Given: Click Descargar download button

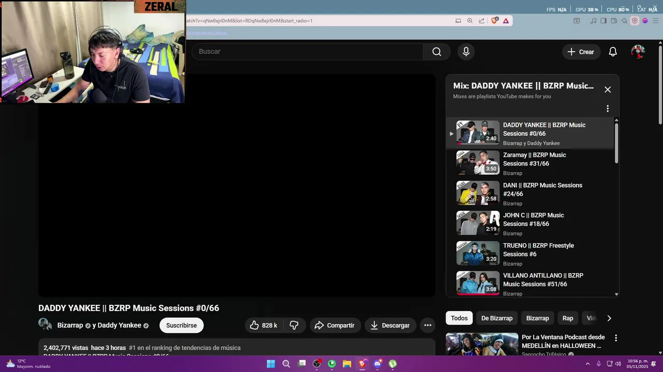Looking at the screenshot, I should (390, 326).
